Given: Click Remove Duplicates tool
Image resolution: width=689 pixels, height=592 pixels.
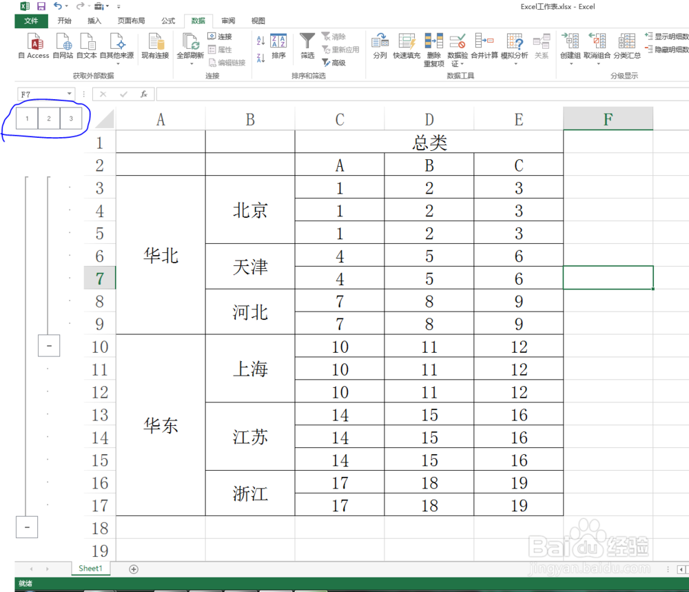Looking at the screenshot, I should pyautogui.click(x=433, y=49).
